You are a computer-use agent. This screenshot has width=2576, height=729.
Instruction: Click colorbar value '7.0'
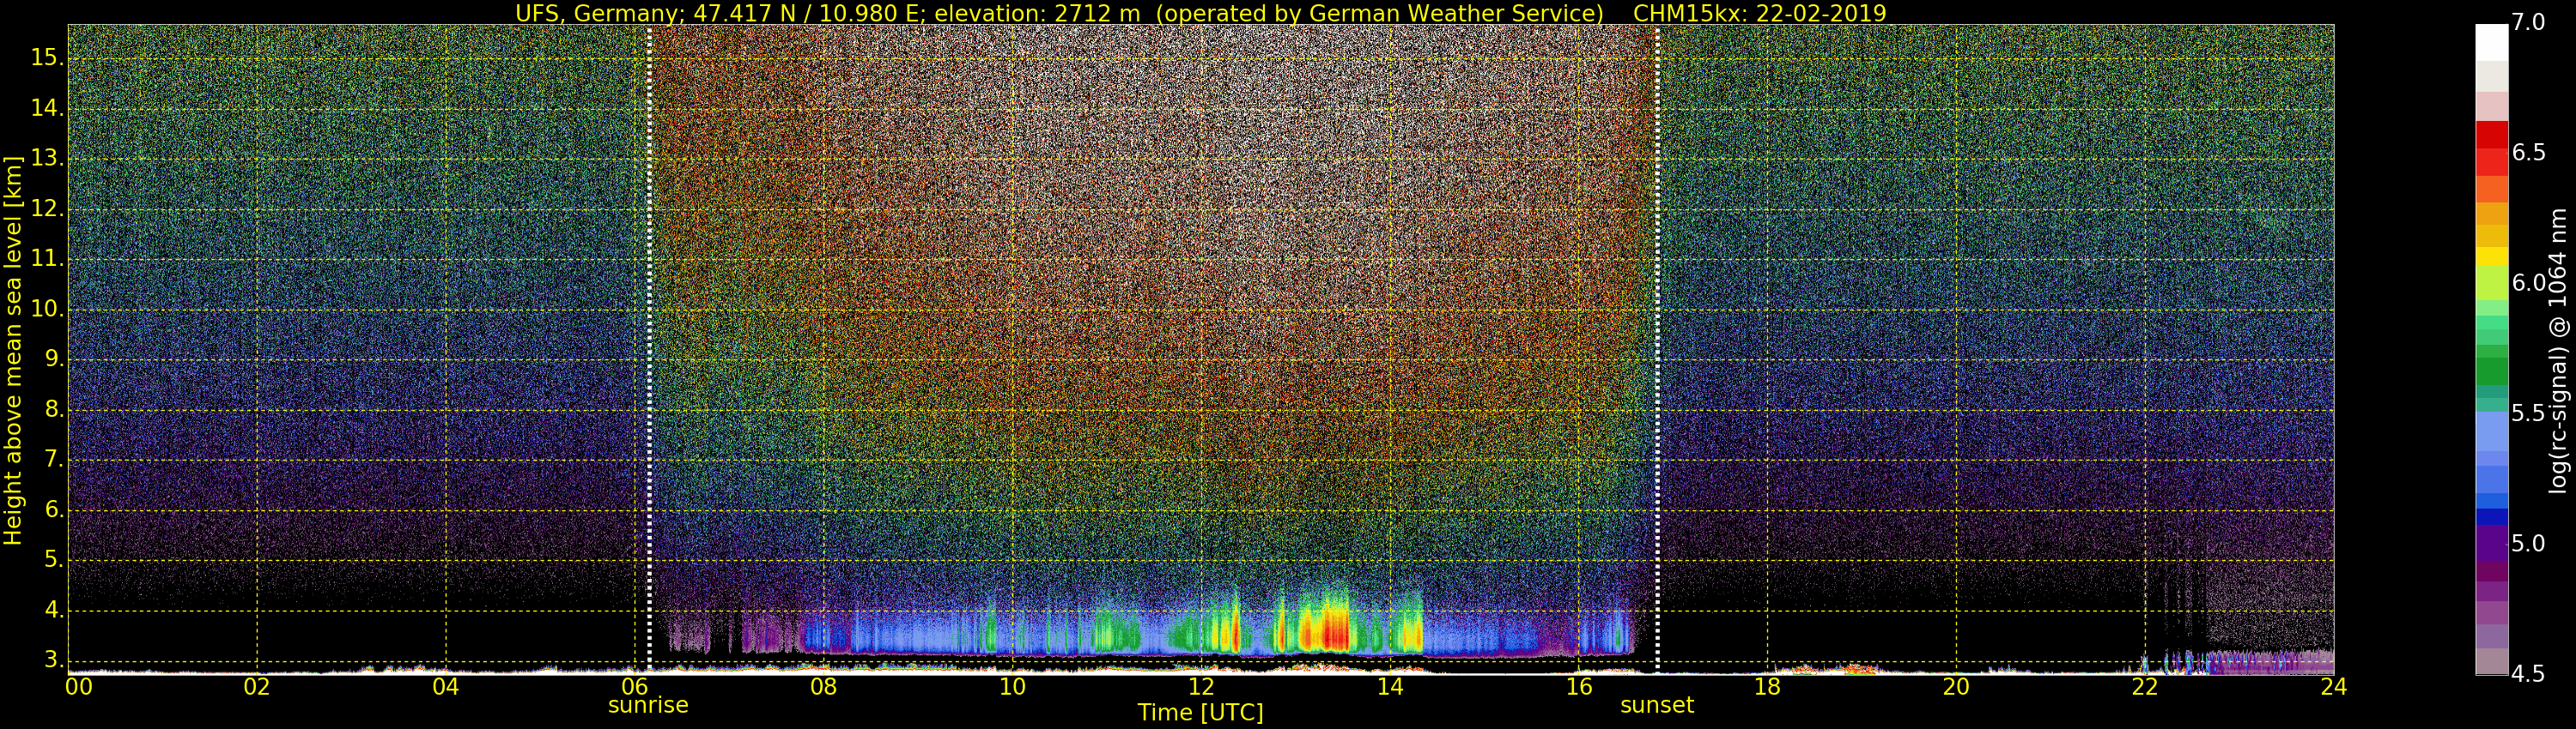pyautogui.click(x=2529, y=23)
